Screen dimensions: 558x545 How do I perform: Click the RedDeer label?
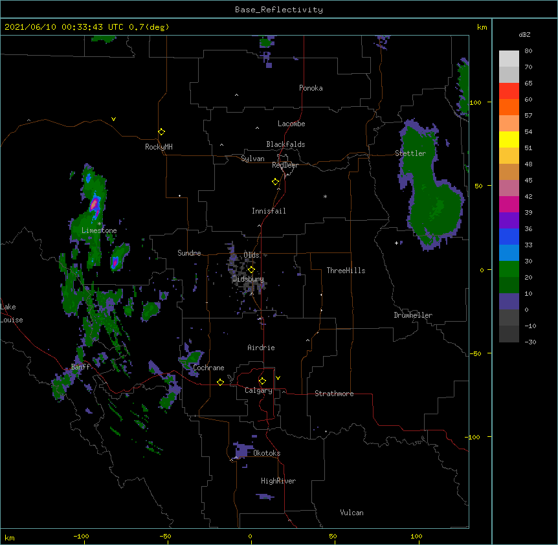pyautogui.click(x=285, y=165)
